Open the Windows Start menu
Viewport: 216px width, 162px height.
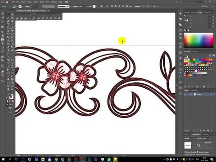(3, 159)
